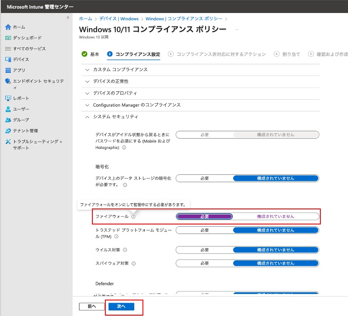Click the 前へ previous button
The height and width of the screenshot is (316, 348).
coord(92,307)
